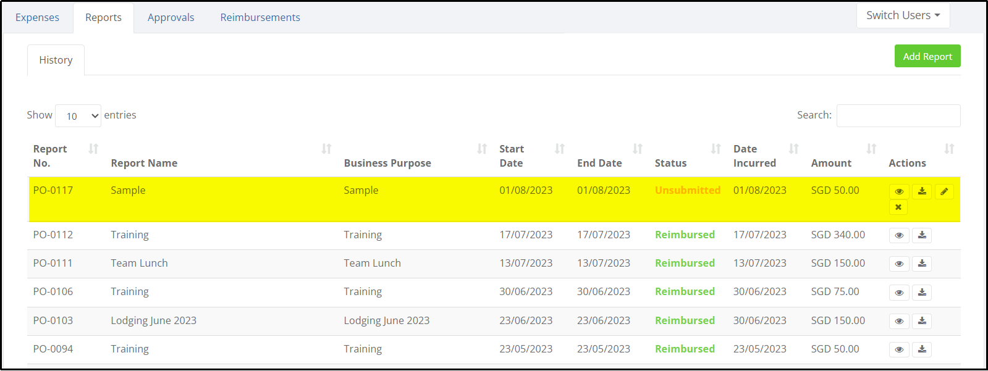Sort by Amount column arrows

[x=872, y=149]
